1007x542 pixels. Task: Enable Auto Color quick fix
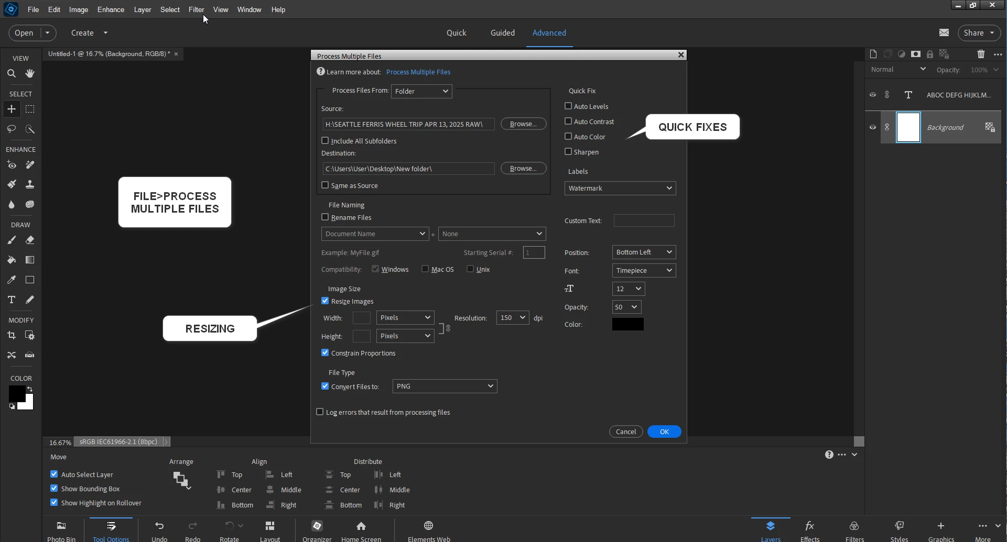click(568, 136)
